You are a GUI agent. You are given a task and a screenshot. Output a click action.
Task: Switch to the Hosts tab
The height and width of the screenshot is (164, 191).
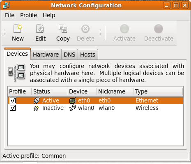[87, 55]
